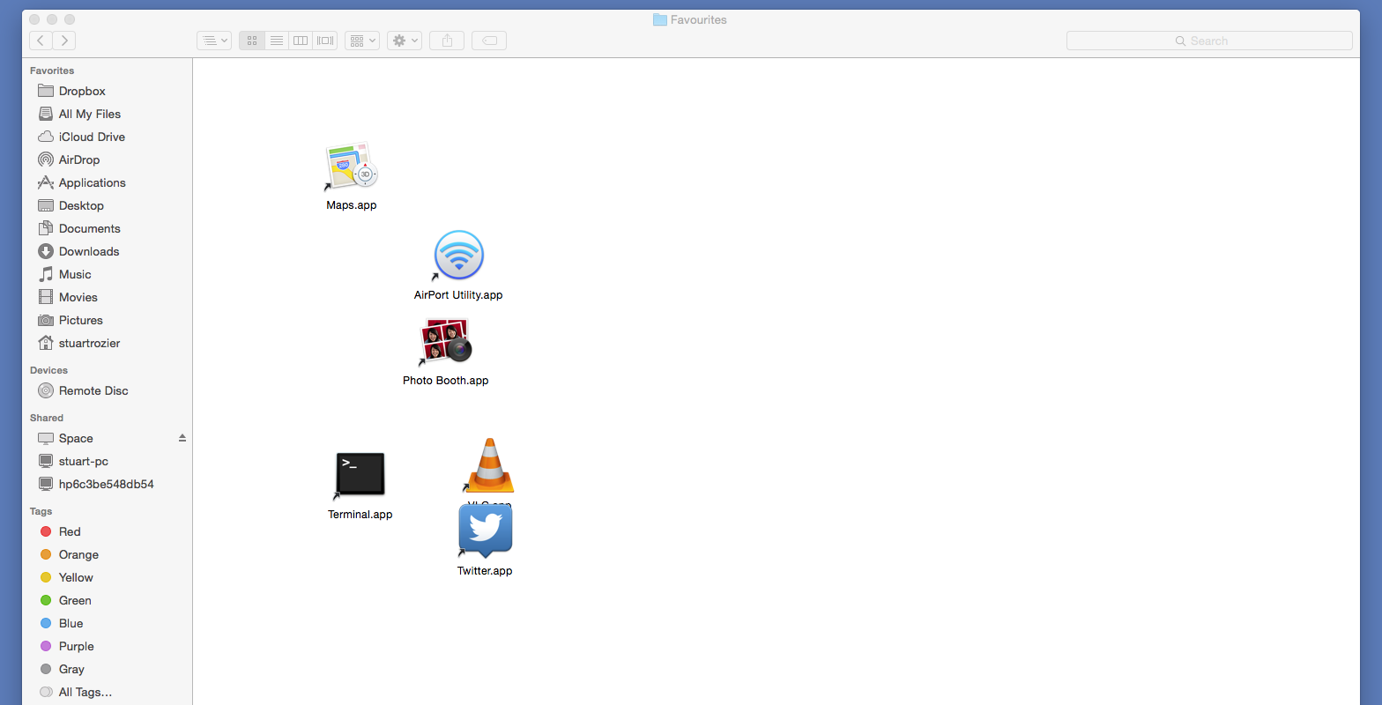Switch to icon view
1382x705 pixels.
pyautogui.click(x=252, y=41)
